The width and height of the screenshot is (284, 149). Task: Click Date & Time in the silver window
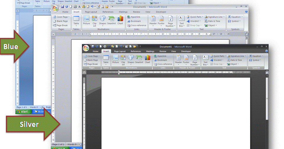pos(212,21)
